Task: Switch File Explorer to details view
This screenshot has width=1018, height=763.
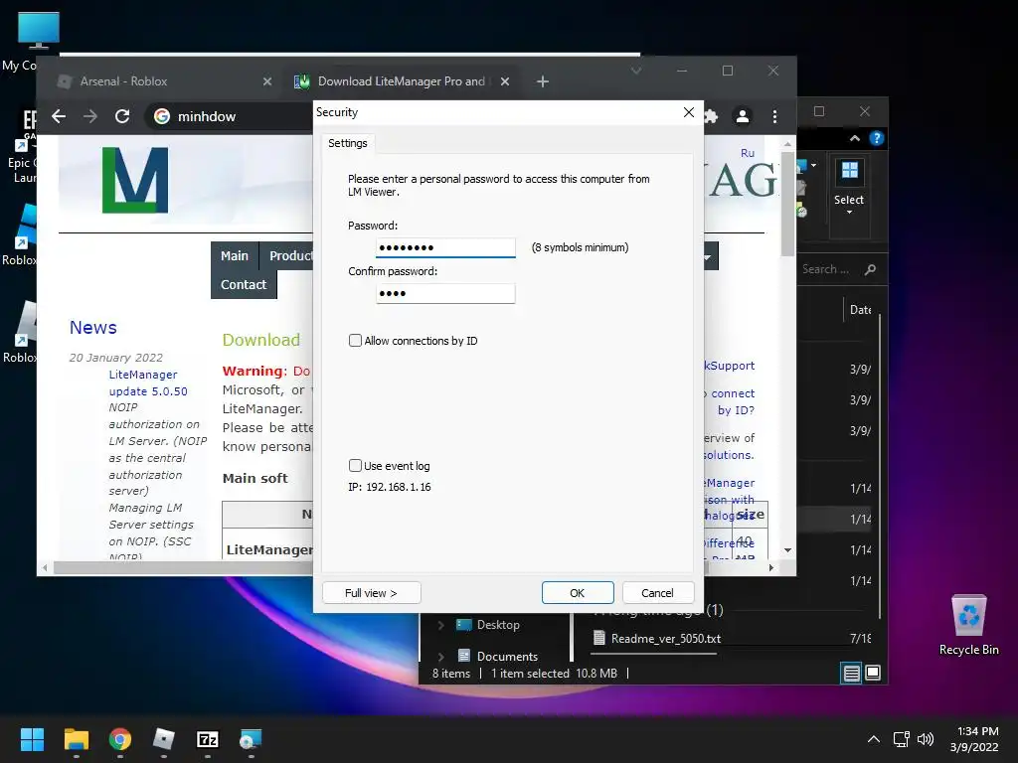Action: (851, 674)
